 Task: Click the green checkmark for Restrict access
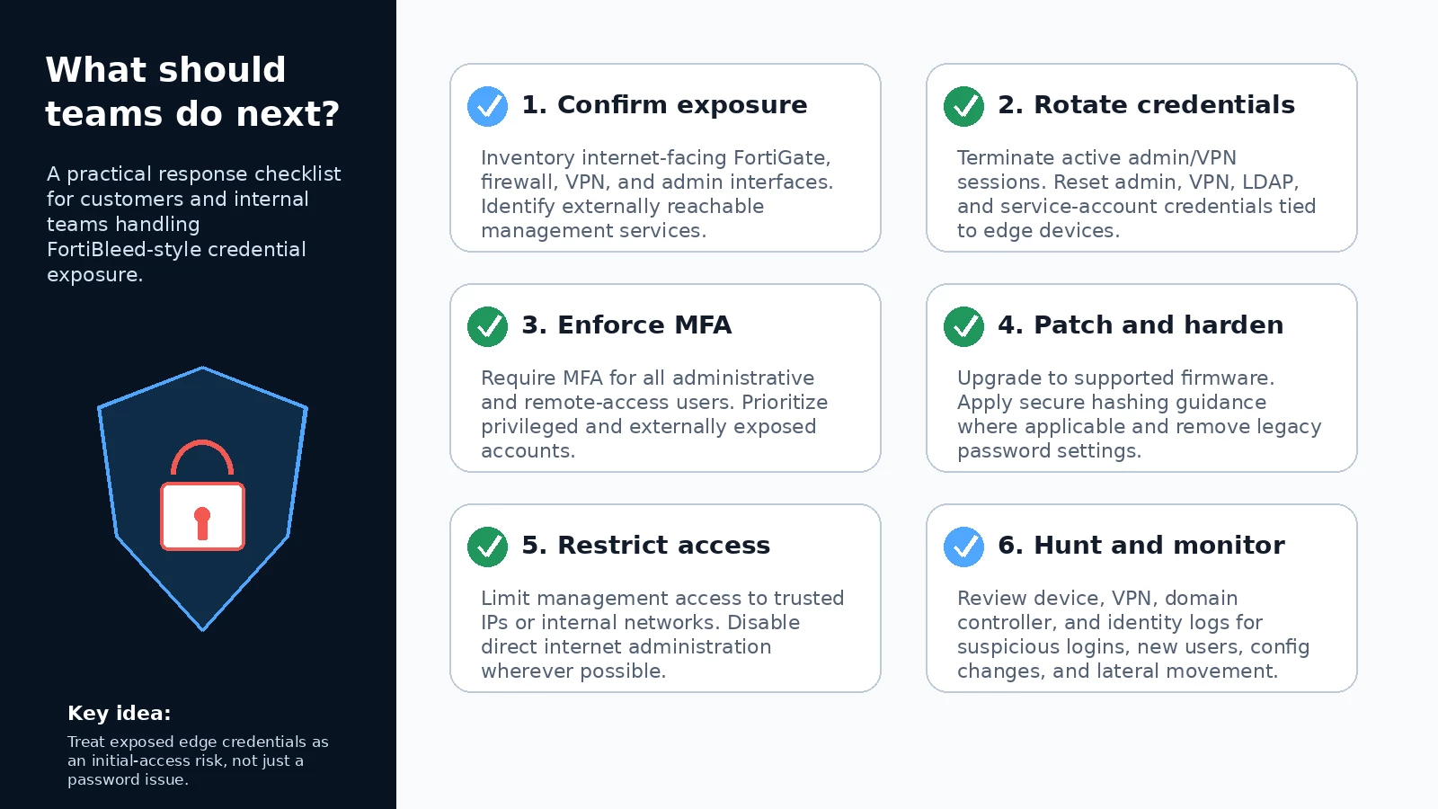[487, 547]
